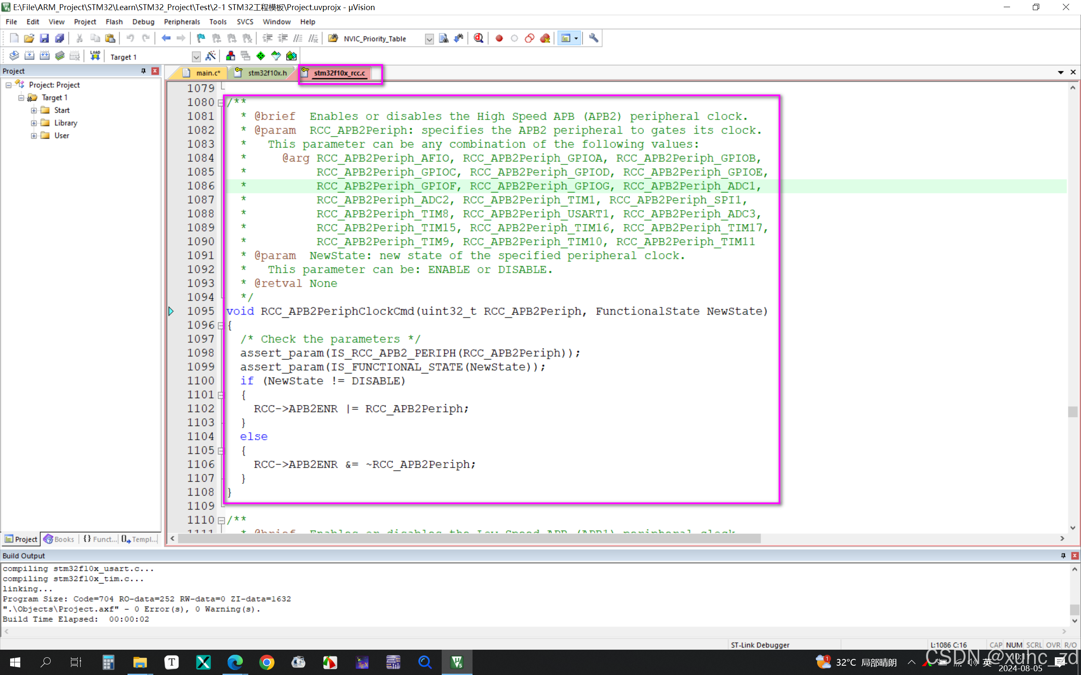Image resolution: width=1081 pixels, height=675 pixels.
Task: Insert a breakpoint with the red dot
Action: tap(499, 38)
